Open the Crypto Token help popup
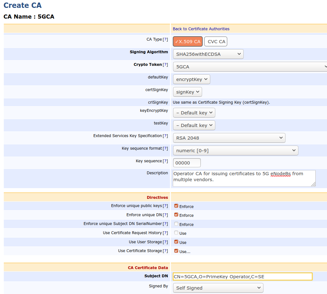The image size is (327, 294). coord(166,64)
